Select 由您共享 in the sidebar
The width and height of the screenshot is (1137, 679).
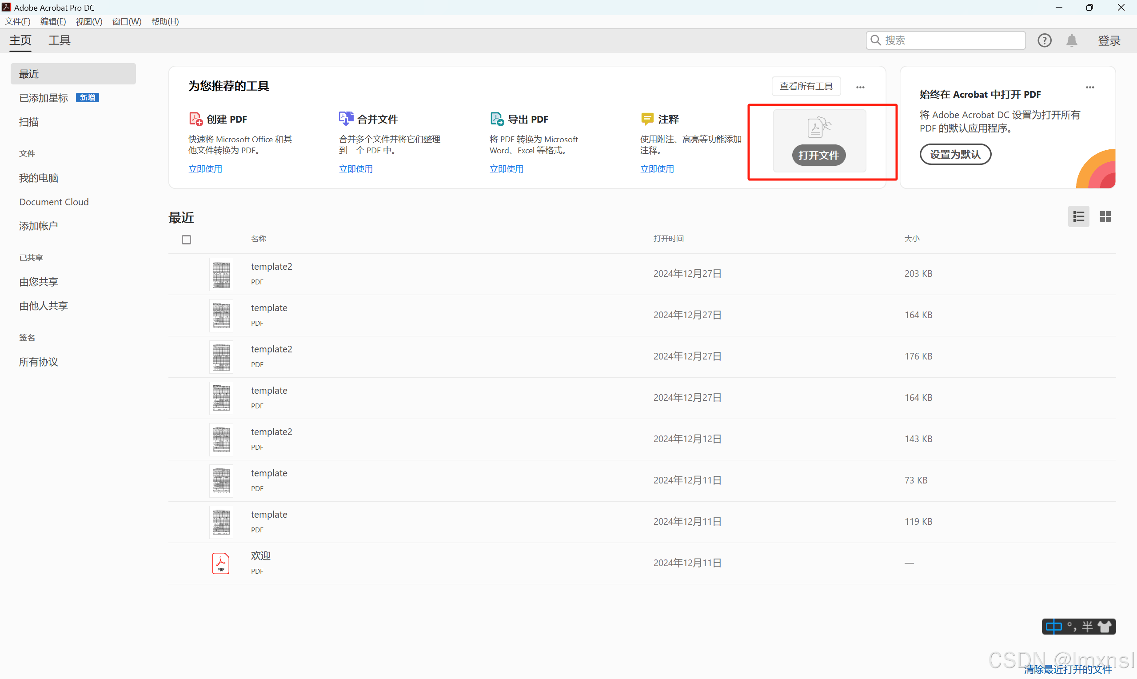tap(38, 282)
